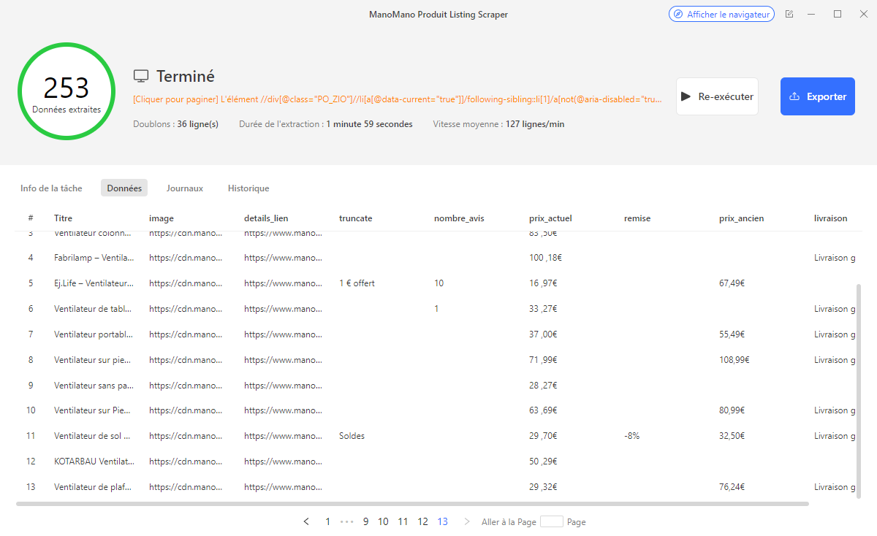Image resolution: width=877 pixels, height=536 pixels.
Task: Click the blue Exporter button
Action: (818, 96)
